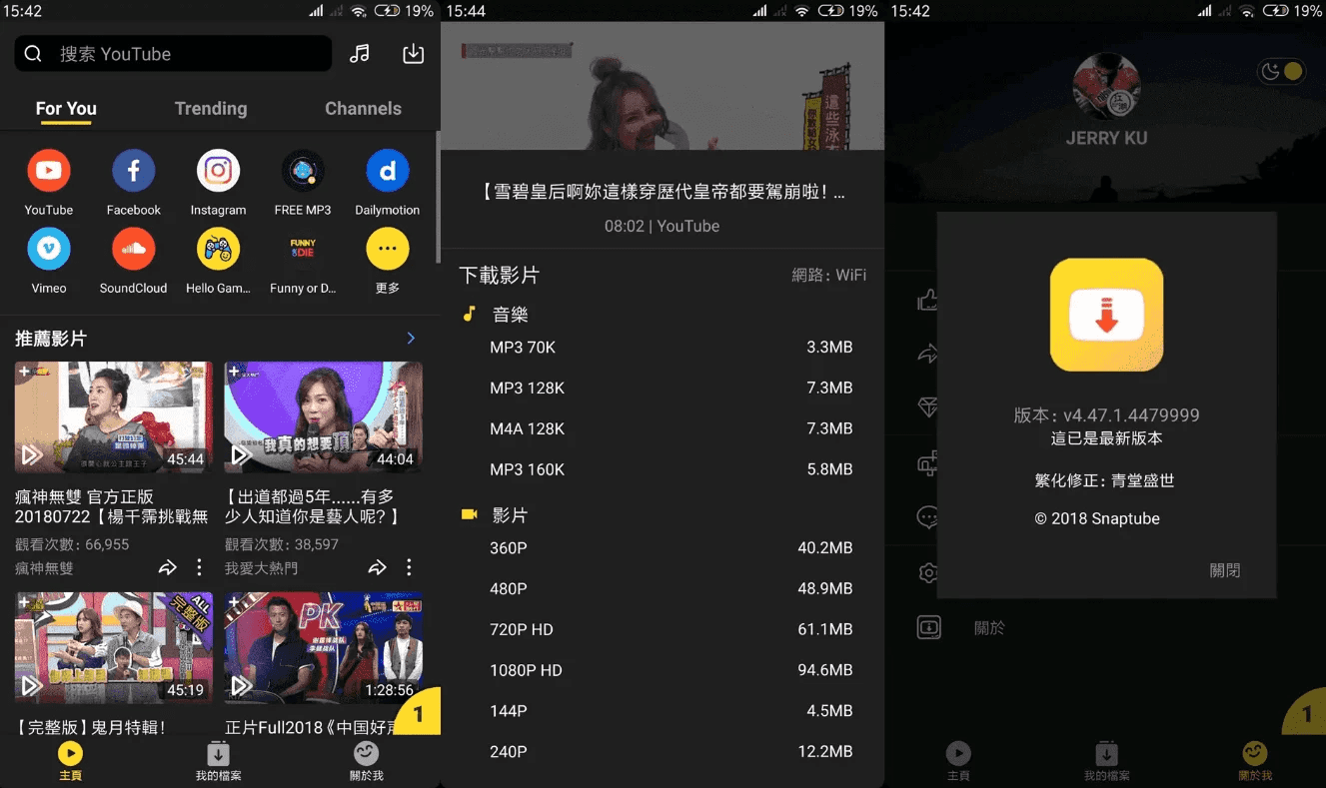Expand 推薦影片 with the blue arrow
1326x788 pixels.
tap(411, 339)
